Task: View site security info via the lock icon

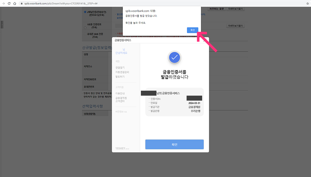Action: click(x=22, y=3)
